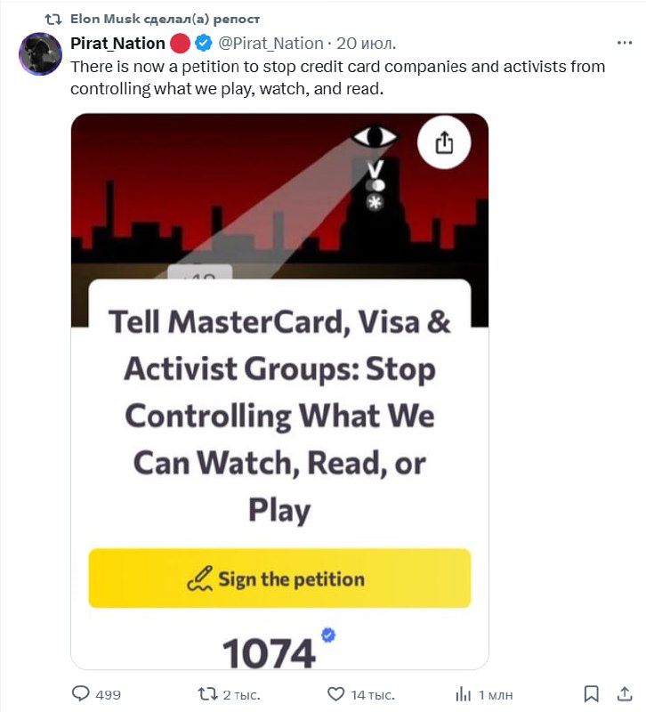The height and width of the screenshot is (712, 646).
Task: Open the three-dot more options menu
Action: 625,43
